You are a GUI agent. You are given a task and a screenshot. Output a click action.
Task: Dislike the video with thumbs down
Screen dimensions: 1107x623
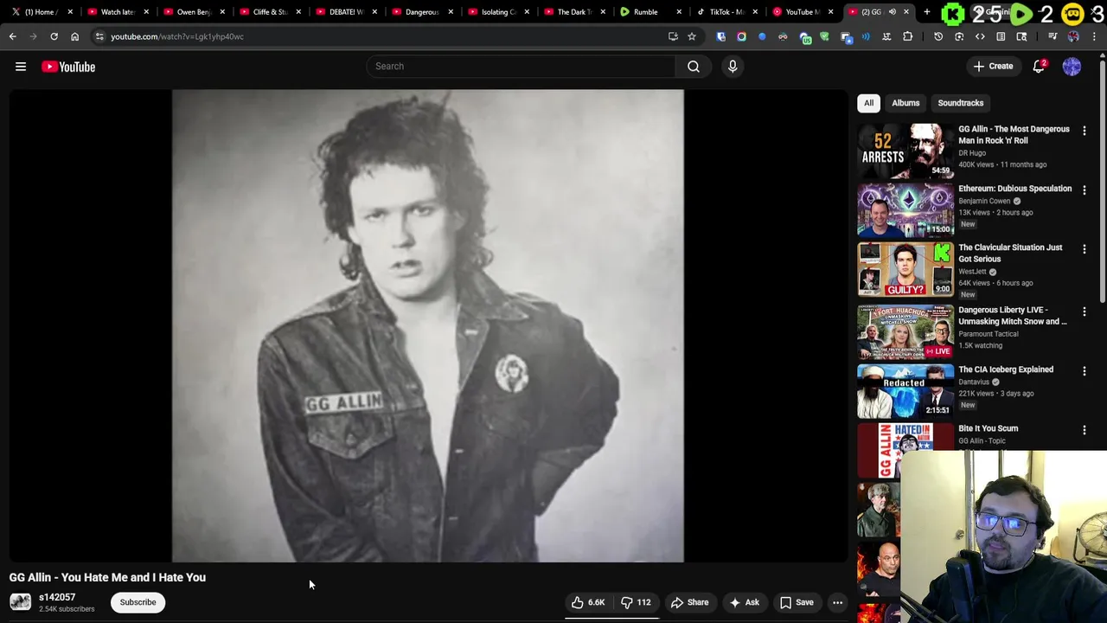pyautogui.click(x=637, y=602)
